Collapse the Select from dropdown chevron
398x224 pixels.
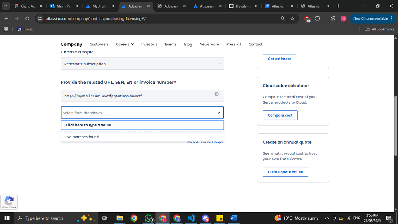[x=219, y=113]
